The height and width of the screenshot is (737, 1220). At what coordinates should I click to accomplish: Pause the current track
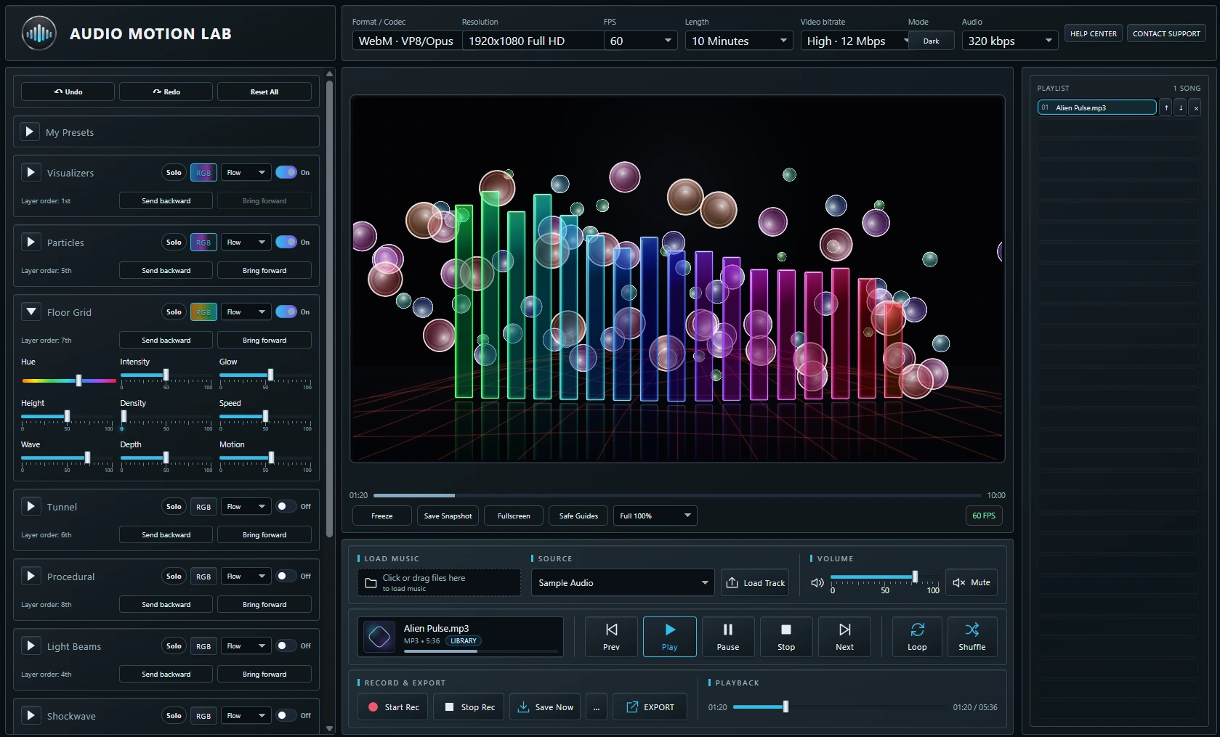point(727,637)
